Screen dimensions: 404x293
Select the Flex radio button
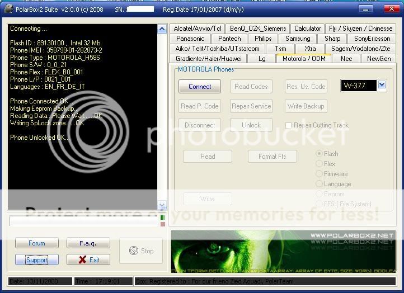tap(319, 164)
